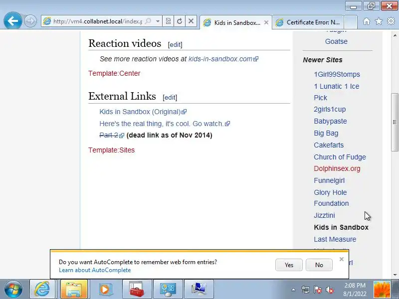399x299 pixels.
Task: Switch to the Kids in Sandbox tab
Action: [232, 22]
